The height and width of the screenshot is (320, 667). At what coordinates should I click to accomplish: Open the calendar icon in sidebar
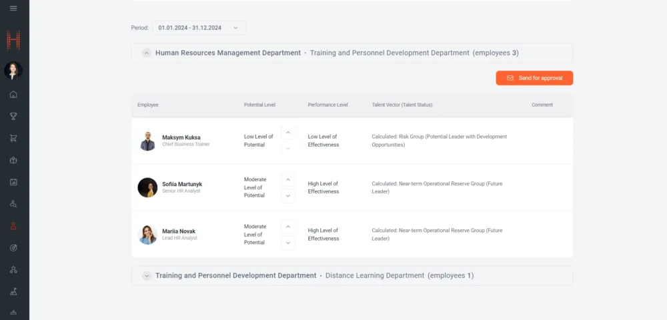point(13,181)
